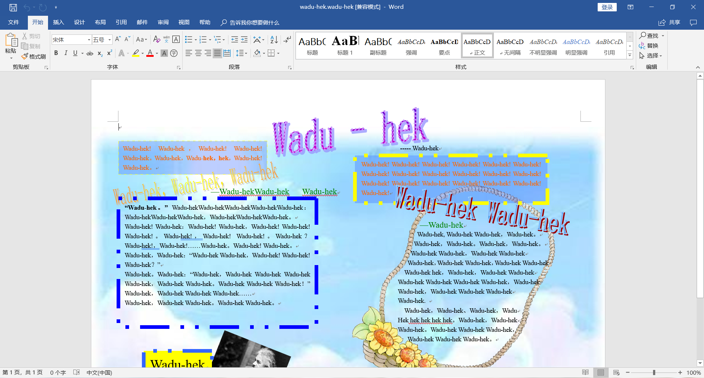The height and width of the screenshot is (378, 704).
Task: Click the Sort (A-Z) paragraph icon
Action: tap(274, 40)
